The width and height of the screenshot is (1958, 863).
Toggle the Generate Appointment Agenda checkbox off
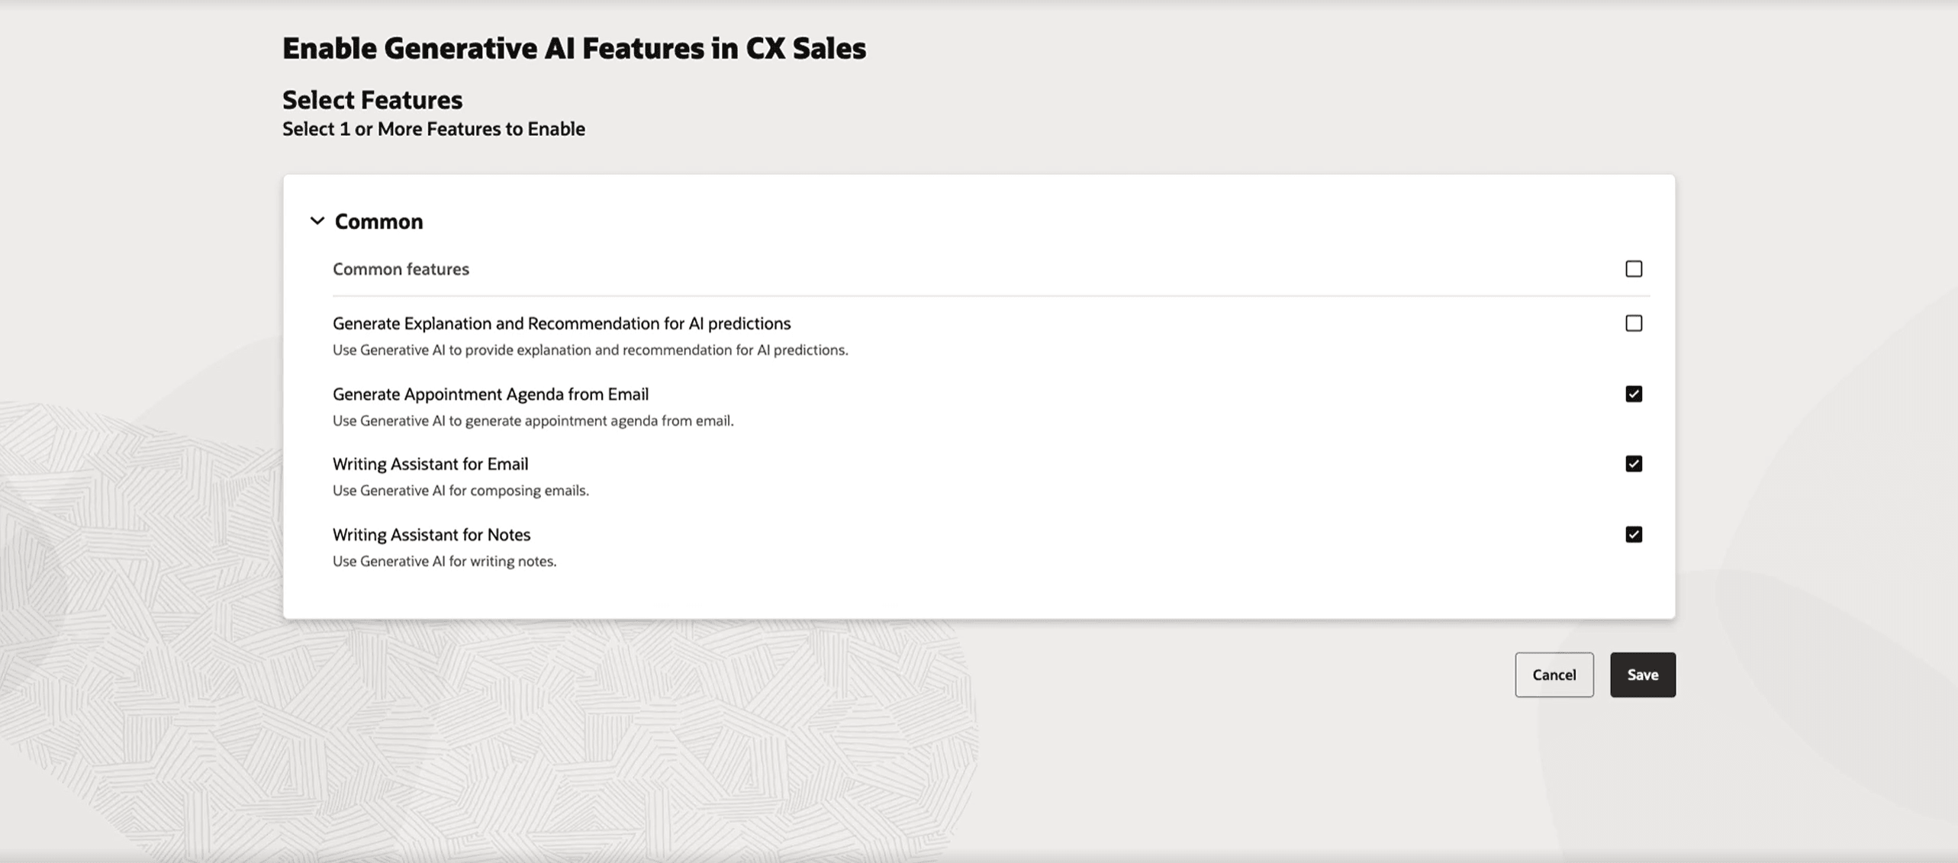pos(1633,393)
